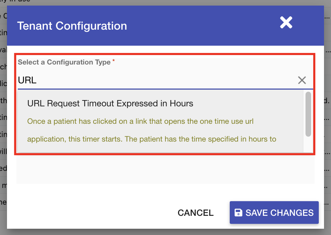Image resolution: width=331 pixels, height=235 pixels.
Task: Click the Select a Configuration Type label
Action: (64, 62)
